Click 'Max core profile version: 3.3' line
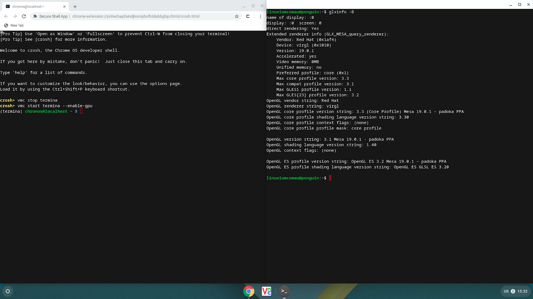The image size is (533, 299). (312, 78)
